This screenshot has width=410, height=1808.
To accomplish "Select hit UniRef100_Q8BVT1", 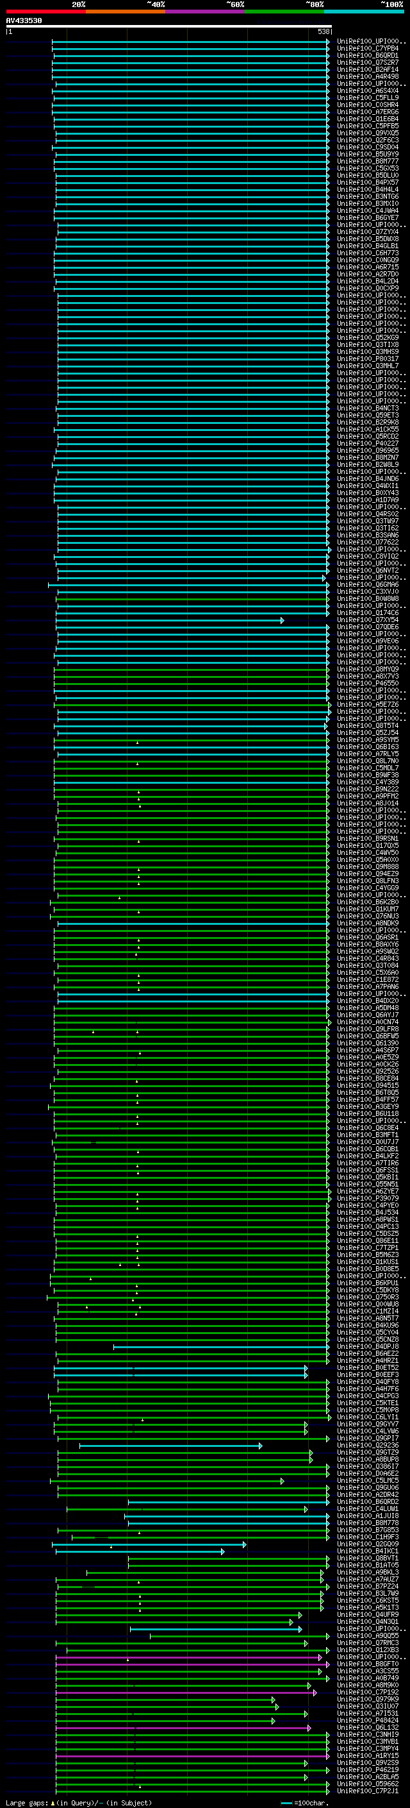I will [368, 1558].
